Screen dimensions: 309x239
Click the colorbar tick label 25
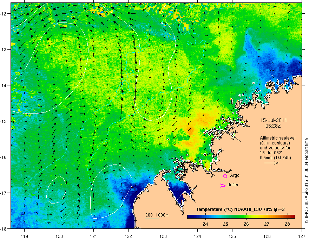pos(226,224)
